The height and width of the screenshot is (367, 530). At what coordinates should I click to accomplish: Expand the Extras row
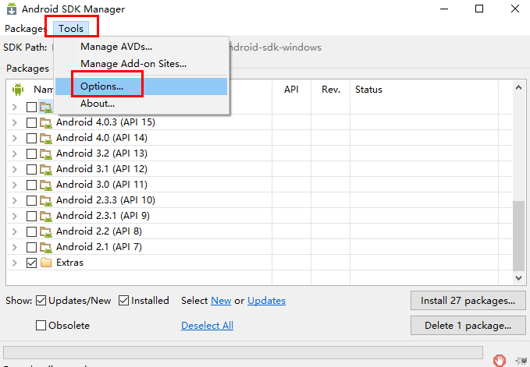coord(15,263)
